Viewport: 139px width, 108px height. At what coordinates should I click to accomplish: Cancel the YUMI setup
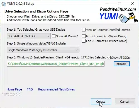[x=125, y=102]
